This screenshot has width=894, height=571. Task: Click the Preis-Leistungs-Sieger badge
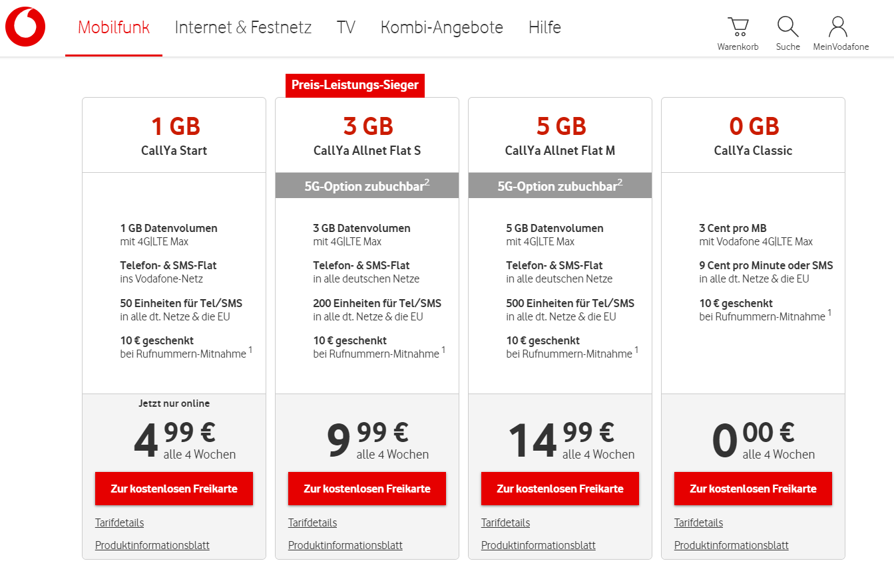click(x=355, y=85)
